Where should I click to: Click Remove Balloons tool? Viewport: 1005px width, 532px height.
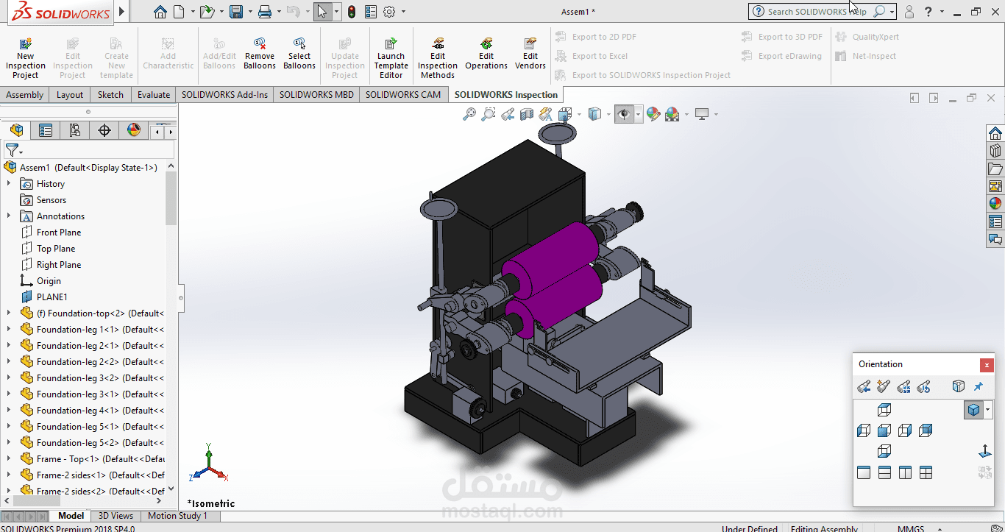tap(260, 54)
